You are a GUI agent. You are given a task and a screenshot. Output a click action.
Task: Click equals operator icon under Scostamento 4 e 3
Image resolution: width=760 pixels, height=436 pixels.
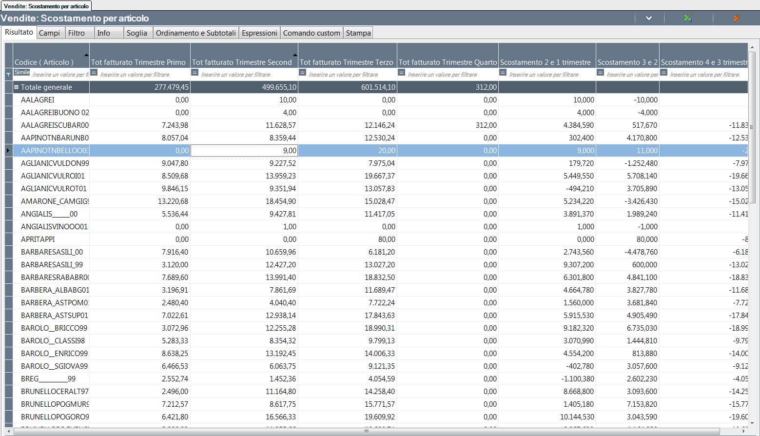pyautogui.click(x=664, y=73)
